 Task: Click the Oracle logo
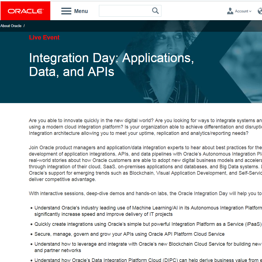pyautogui.click(x=25, y=11)
